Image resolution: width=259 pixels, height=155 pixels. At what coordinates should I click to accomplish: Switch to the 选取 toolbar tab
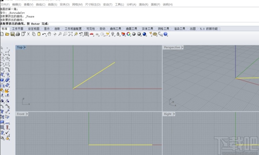pyautogui.click(x=57, y=29)
